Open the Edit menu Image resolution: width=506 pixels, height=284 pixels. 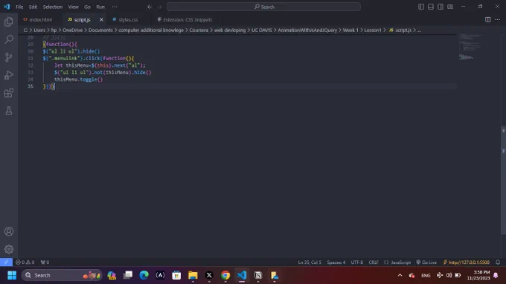(x=33, y=7)
